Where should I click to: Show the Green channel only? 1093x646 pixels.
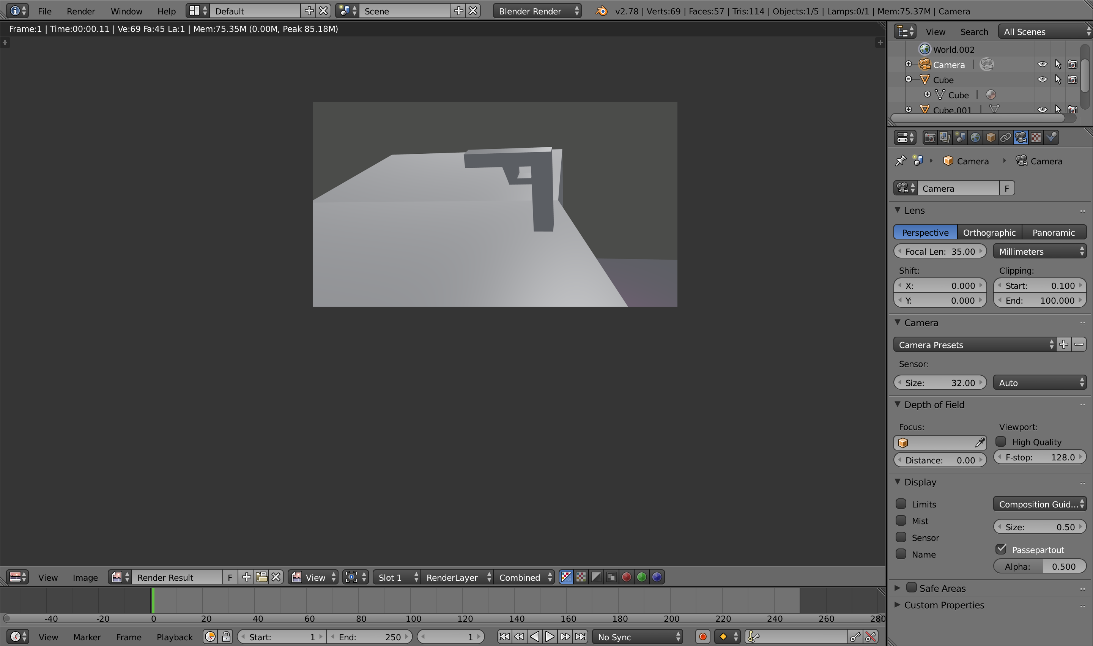coord(642,577)
